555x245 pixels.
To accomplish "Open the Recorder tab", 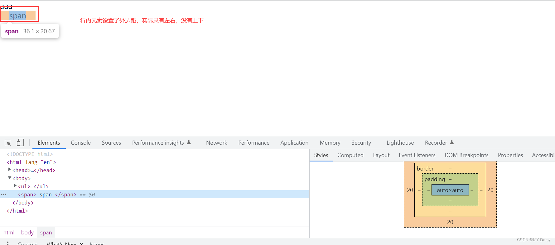I will click(436, 143).
